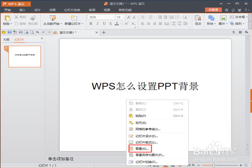Open the Template (范文) icon
Viewport: 252px width, 168px height.
198,18
